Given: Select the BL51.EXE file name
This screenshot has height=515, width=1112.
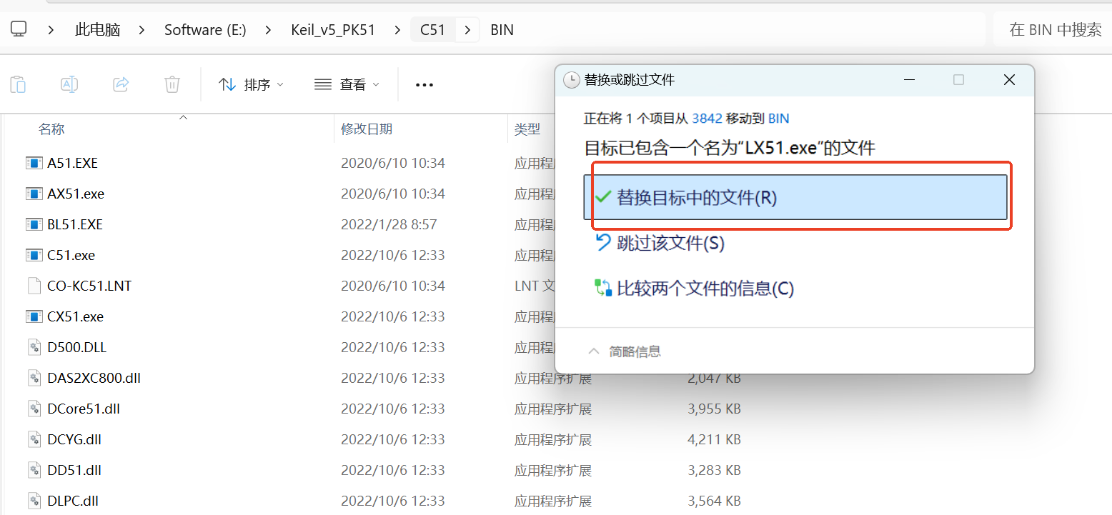Looking at the screenshot, I should tap(75, 224).
